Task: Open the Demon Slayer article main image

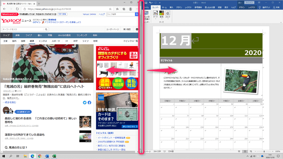Action: click(47, 63)
